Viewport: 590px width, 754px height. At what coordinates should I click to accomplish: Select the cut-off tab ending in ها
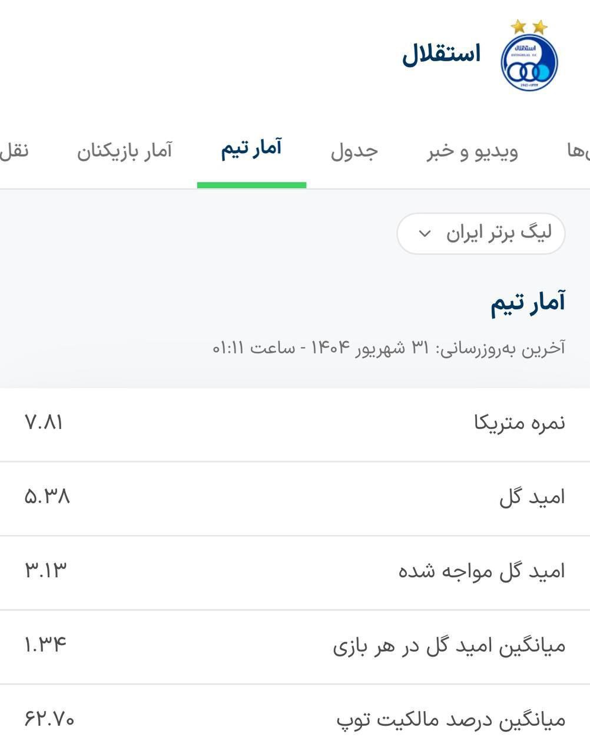click(578, 151)
